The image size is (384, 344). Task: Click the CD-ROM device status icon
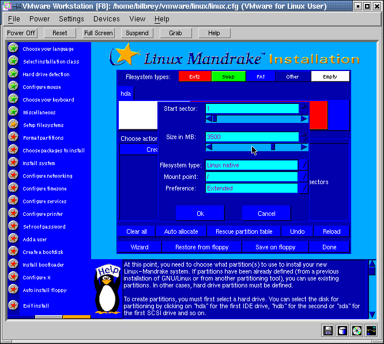pyautogui.click(x=357, y=331)
